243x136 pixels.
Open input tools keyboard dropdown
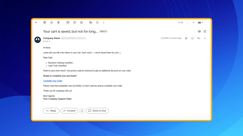point(201,23)
